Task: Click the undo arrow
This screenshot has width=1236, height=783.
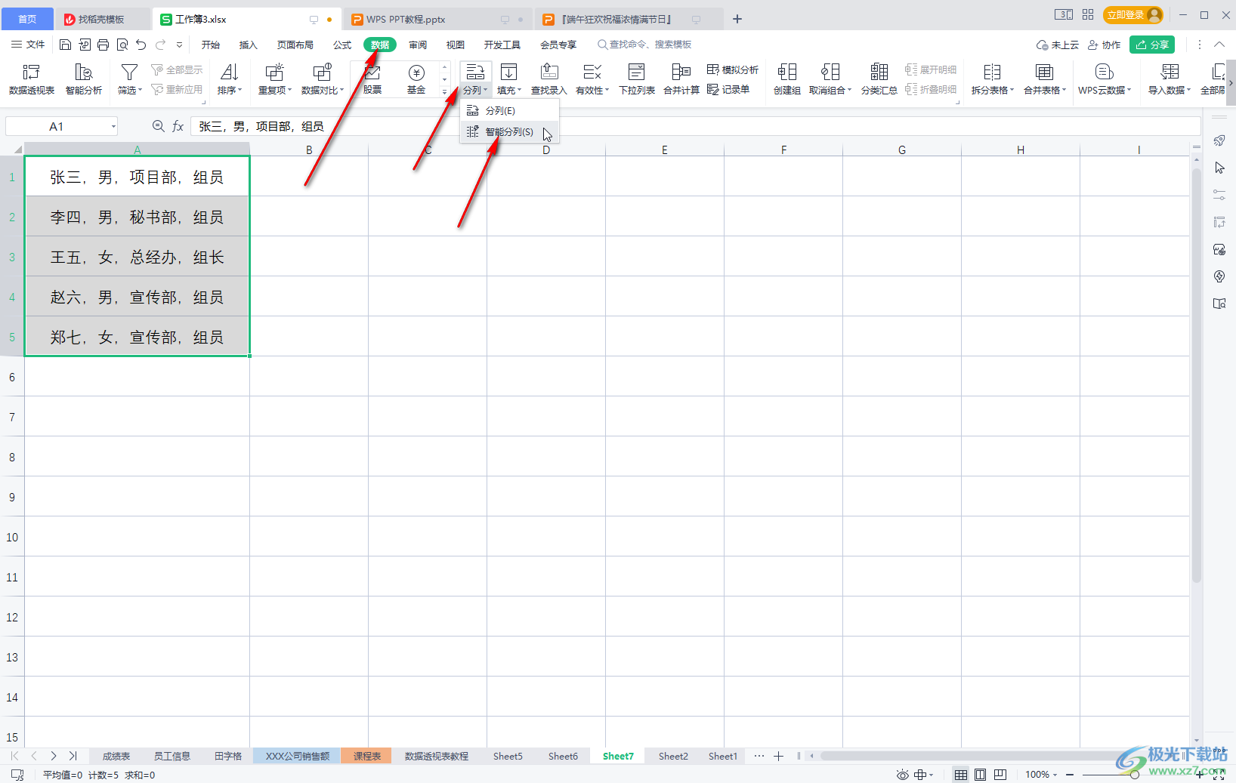Action: [x=141, y=45]
